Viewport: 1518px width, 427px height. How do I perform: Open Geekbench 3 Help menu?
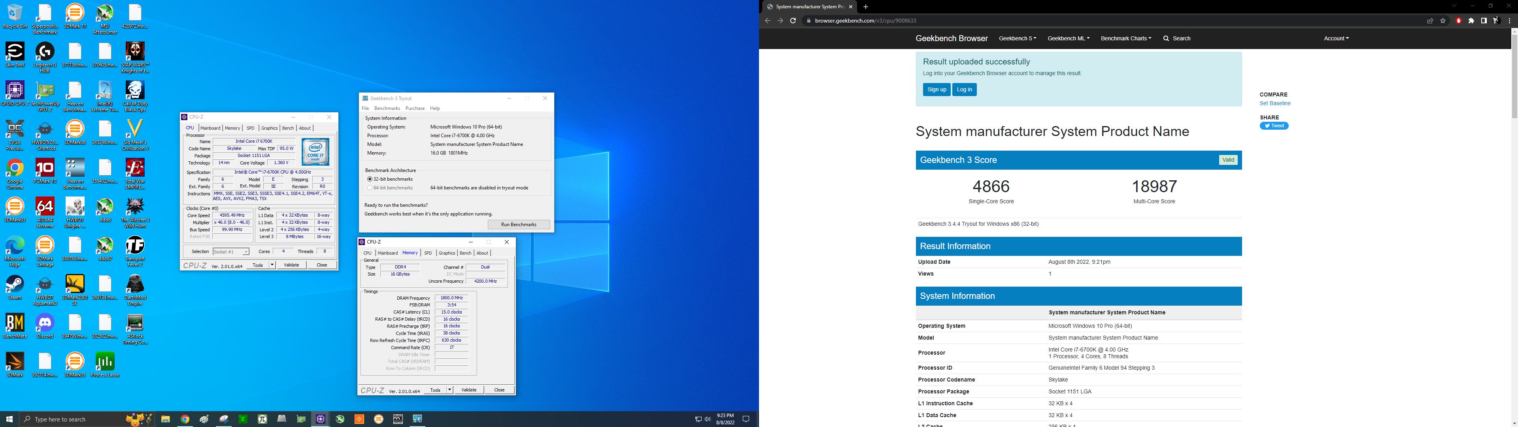435,108
